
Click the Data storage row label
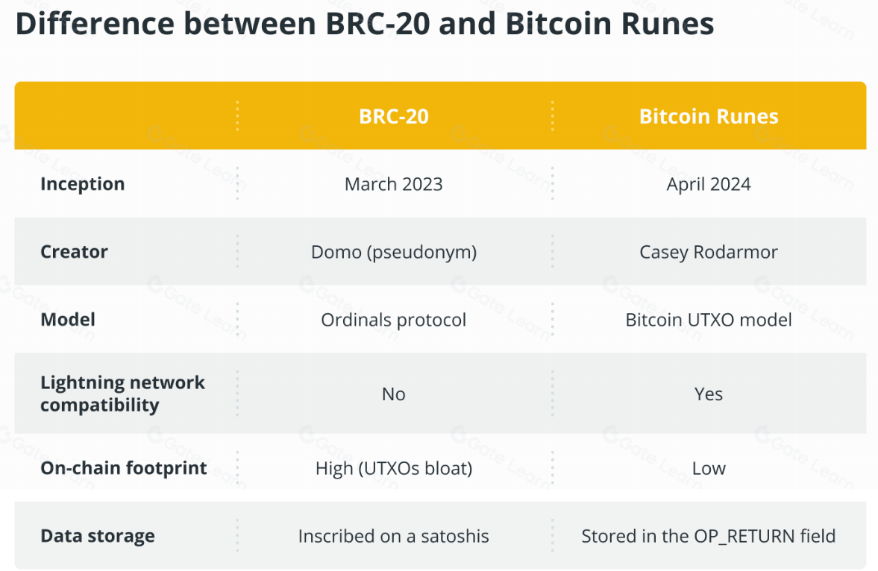pyautogui.click(x=98, y=535)
